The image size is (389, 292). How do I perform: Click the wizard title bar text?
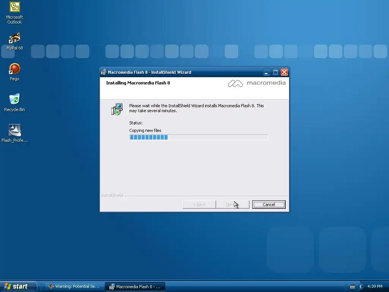click(150, 72)
